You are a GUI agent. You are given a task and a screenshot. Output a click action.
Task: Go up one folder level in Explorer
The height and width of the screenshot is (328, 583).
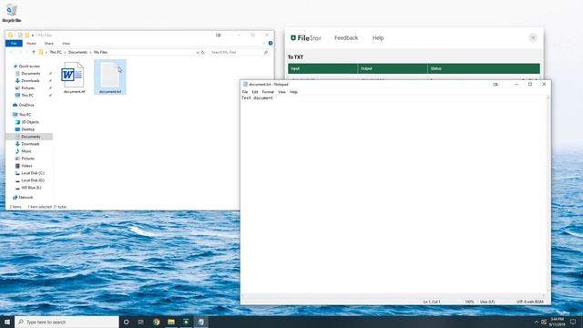point(34,53)
